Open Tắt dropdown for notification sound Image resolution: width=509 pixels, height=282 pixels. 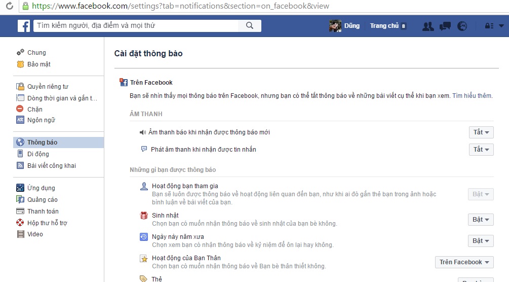(x=481, y=132)
